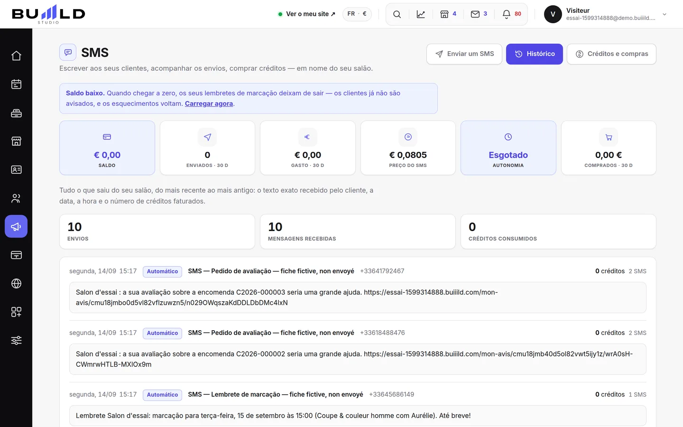683x427 pixels.
Task: Click the paper plane icon in Enviados card
Action: [207, 137]
